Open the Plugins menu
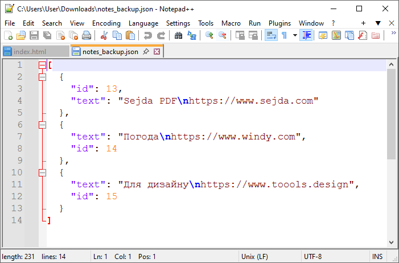The height and width of the screenshot is (263, 399). (279, 23)
